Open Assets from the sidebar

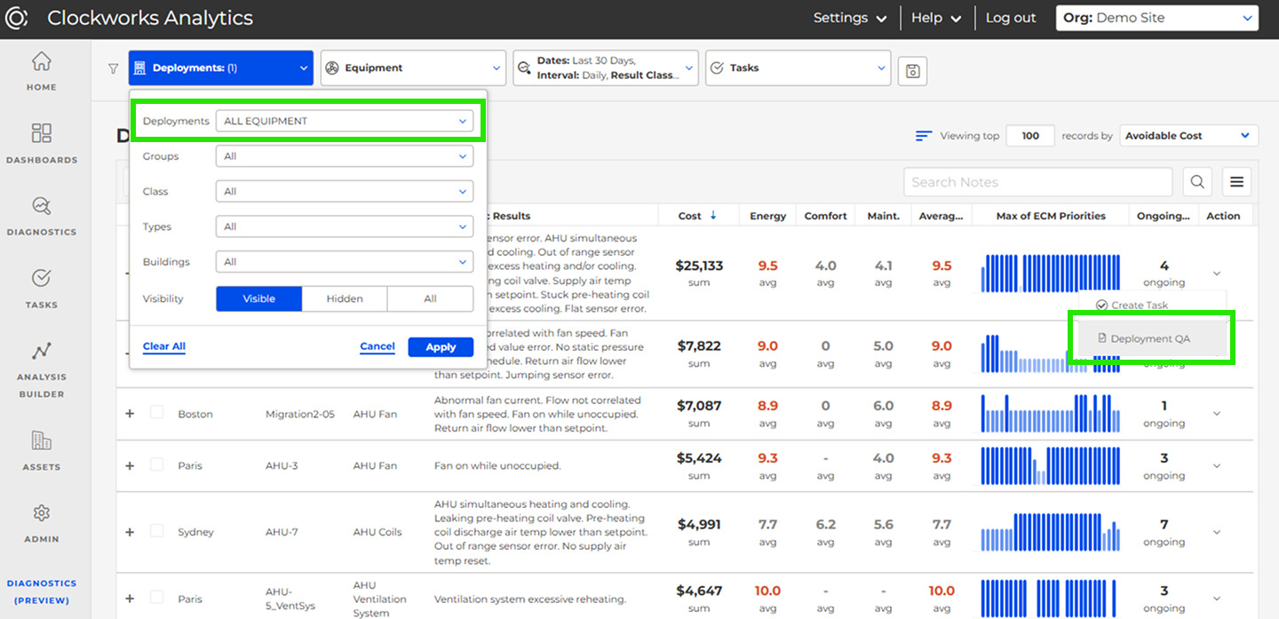(x=41, y=450)
